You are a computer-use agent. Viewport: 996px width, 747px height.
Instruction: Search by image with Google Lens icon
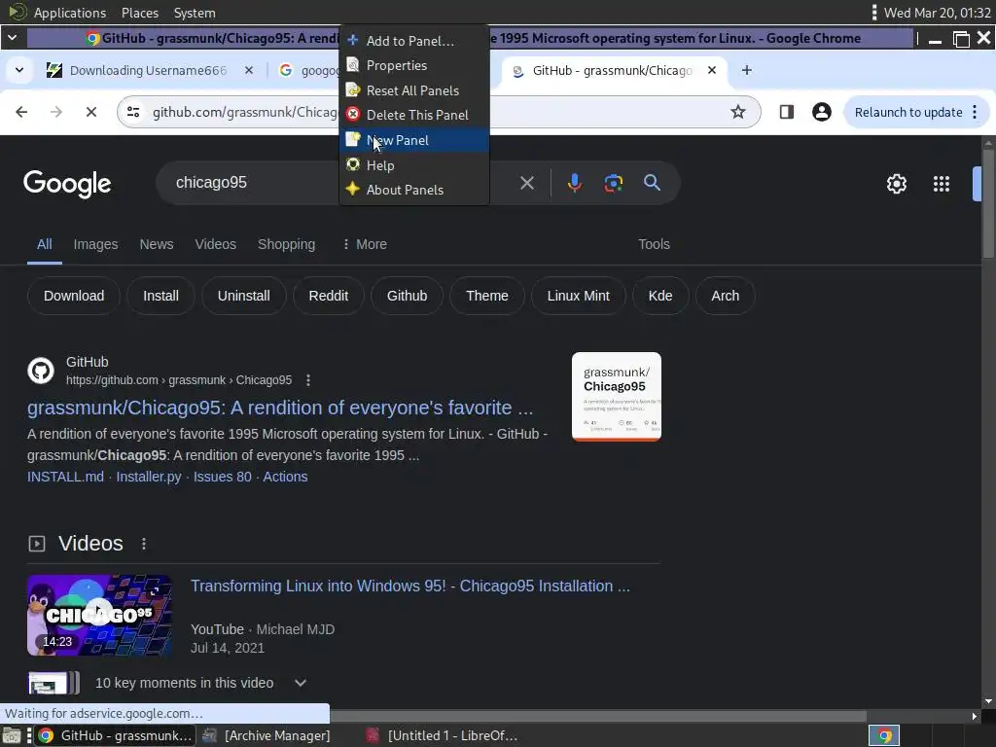[x=613, y=183]
